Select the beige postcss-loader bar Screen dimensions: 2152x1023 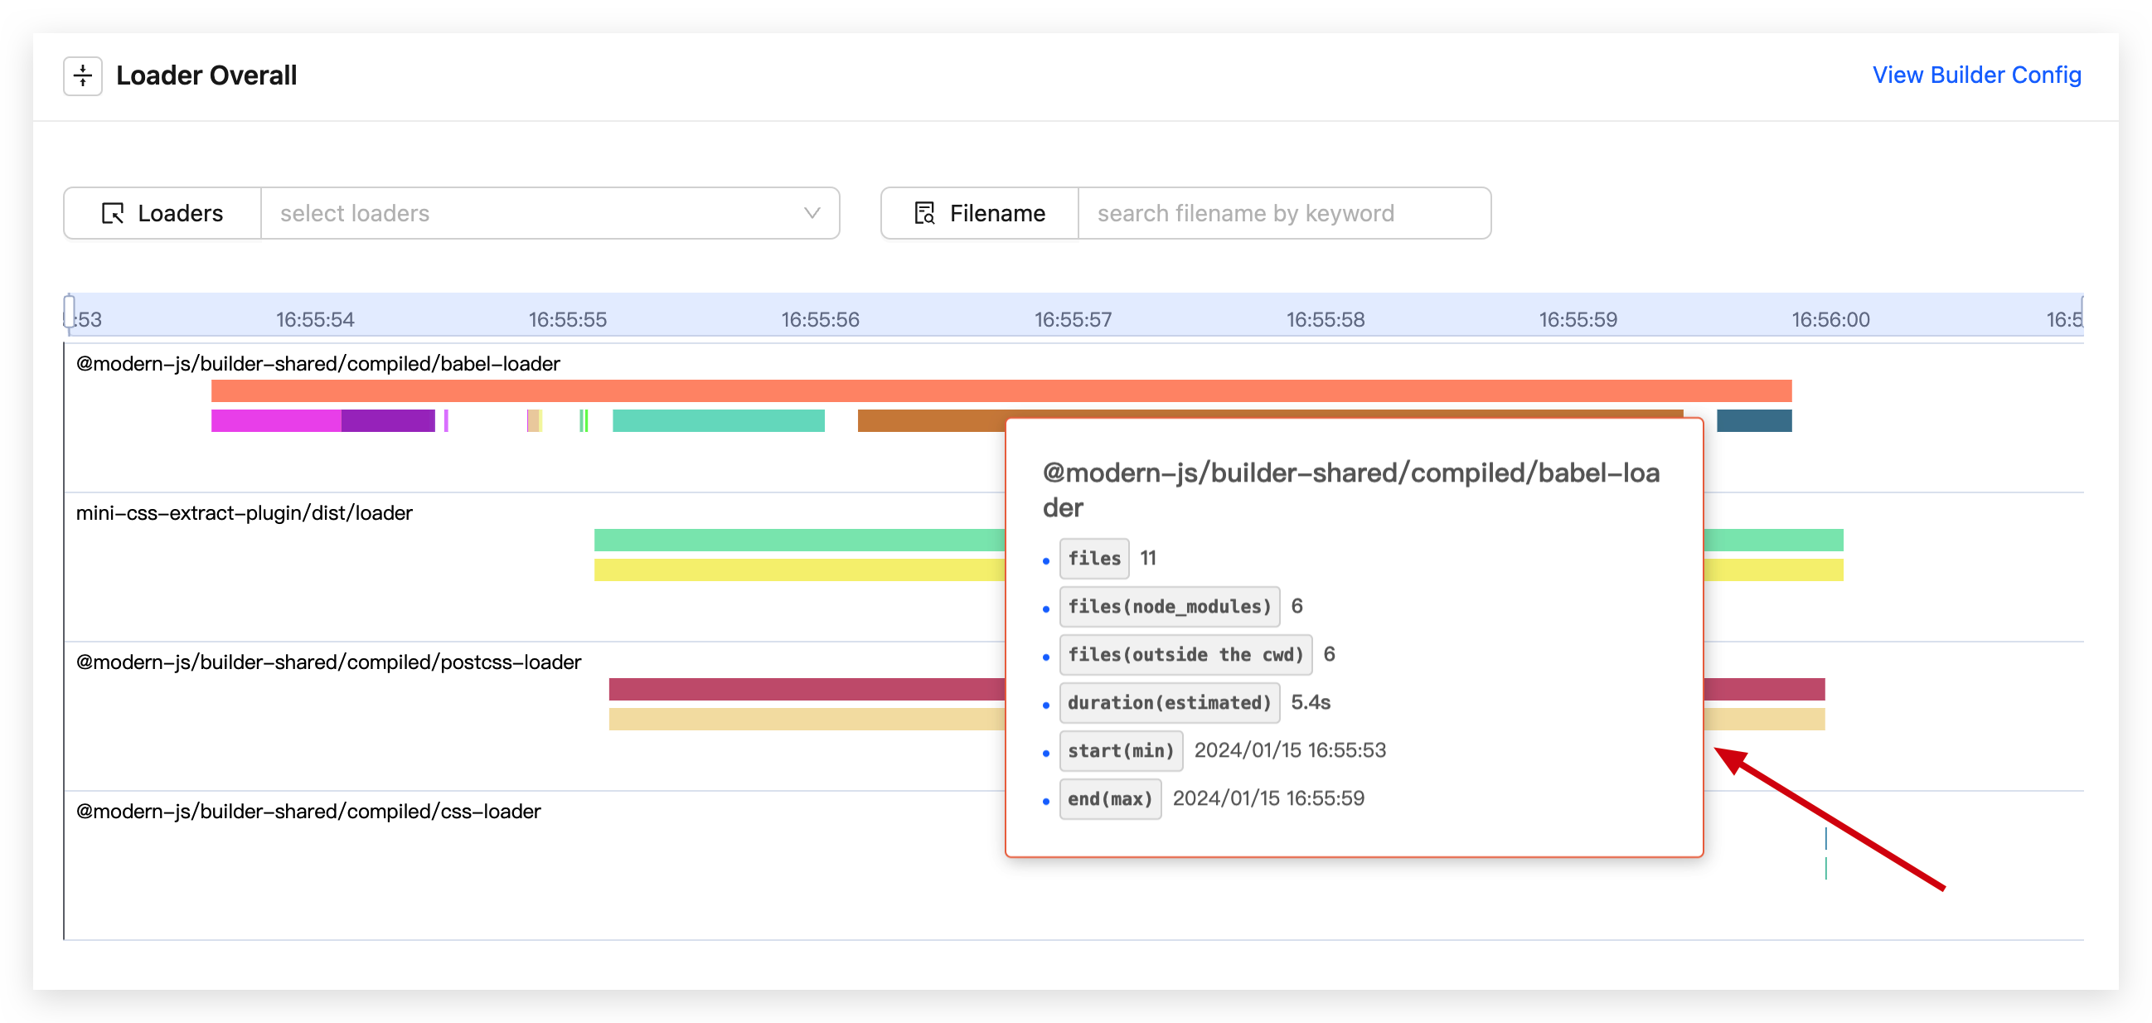coord(806,720)
